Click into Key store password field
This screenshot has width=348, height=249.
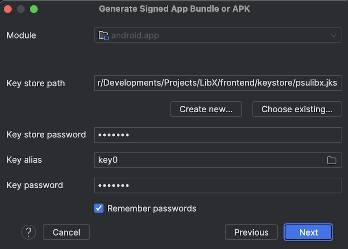(x=217, y=135)
